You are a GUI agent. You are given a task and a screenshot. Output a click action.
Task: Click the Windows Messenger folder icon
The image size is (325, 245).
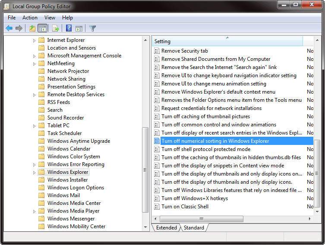coord(41,219)
